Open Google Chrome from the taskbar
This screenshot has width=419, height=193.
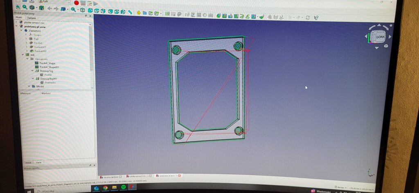click(x=105, y=187)
